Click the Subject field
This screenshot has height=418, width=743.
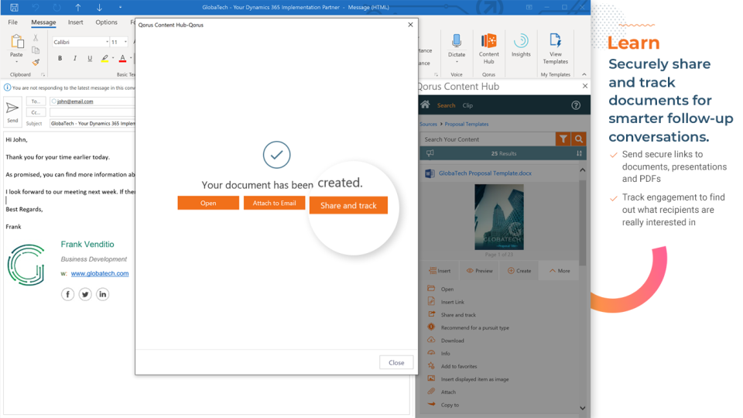92,124
